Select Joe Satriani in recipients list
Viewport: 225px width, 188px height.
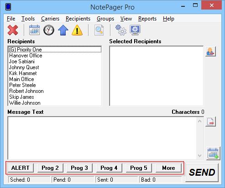pos(54,61)
